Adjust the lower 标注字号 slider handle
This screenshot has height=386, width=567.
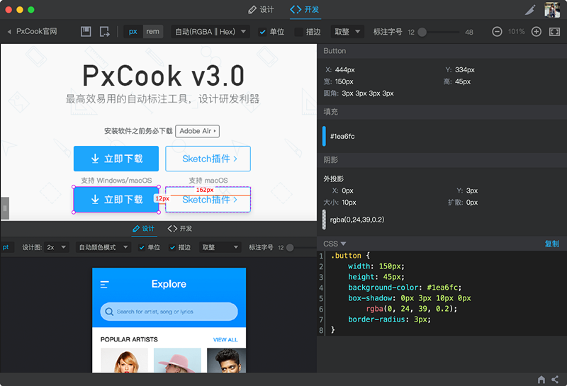(x=290, y=248)
